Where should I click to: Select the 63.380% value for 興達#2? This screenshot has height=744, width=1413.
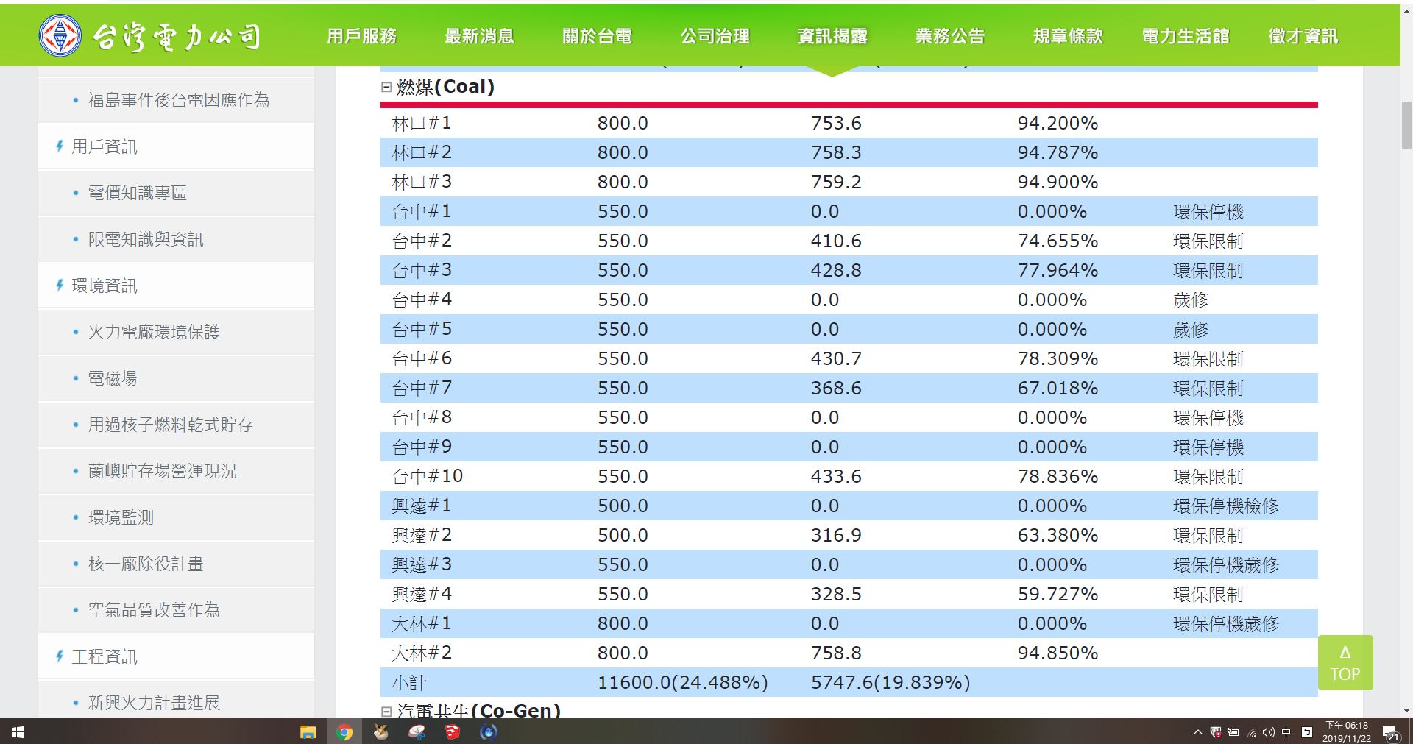tap(1058, 535)
